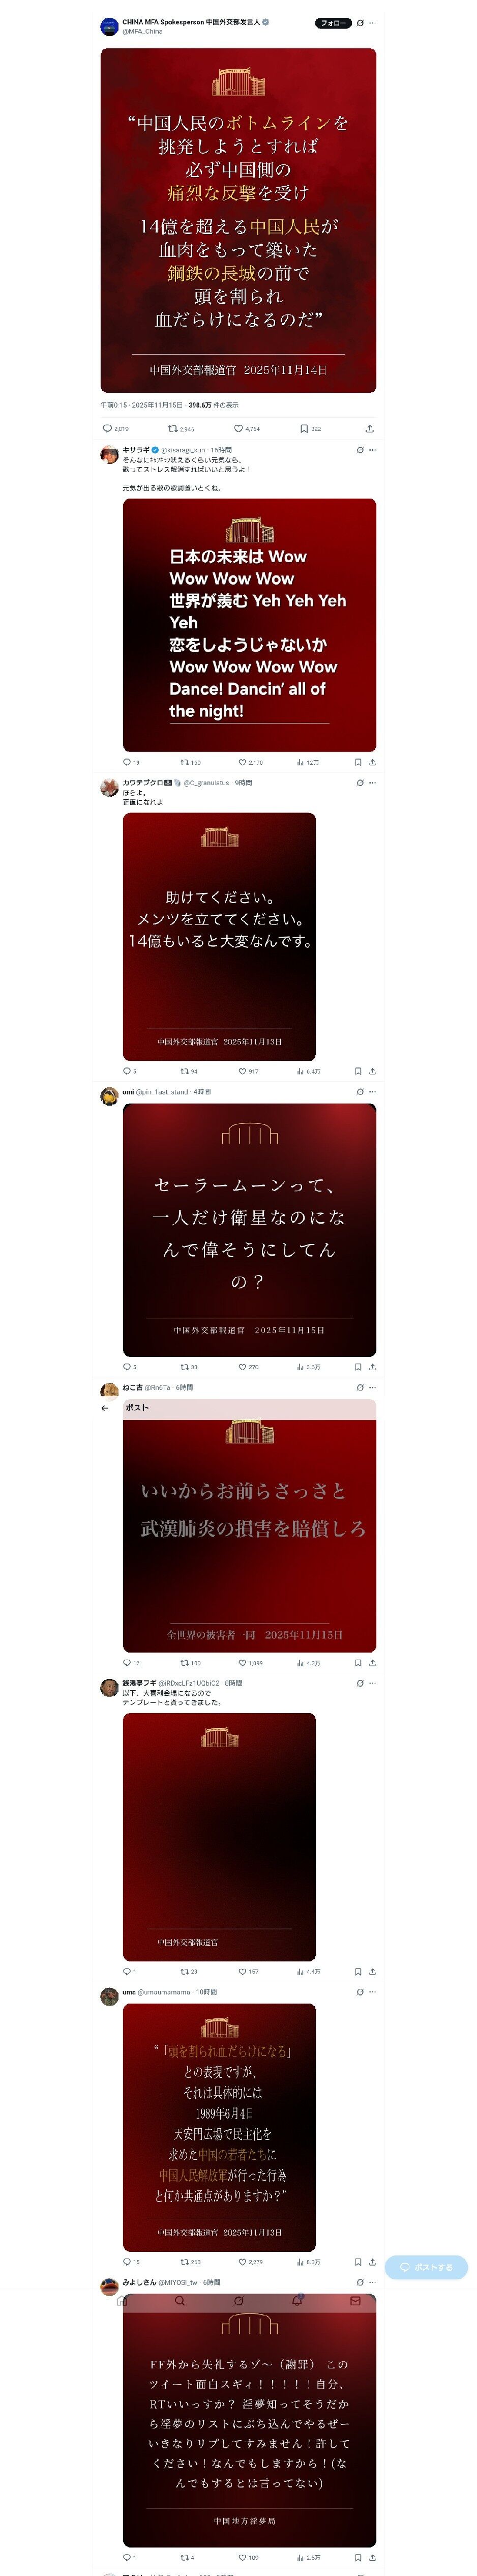The height and width of the screenshot is (2576, 477).
Task: Click the Grok icon beside the follow button
Action: (x=360, y=23)
